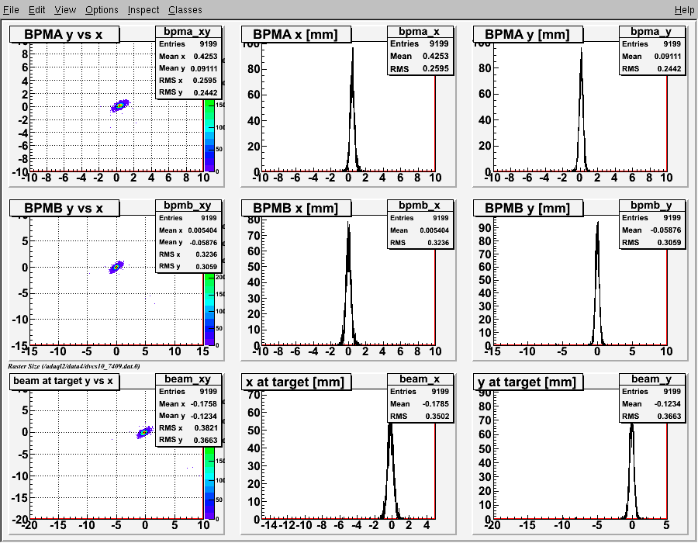Select the 'BPMB y [mm]' plot title
Image resolution: width=698 pixels, height=543 pixels.
pyautogui.click(x=527, y=208)
